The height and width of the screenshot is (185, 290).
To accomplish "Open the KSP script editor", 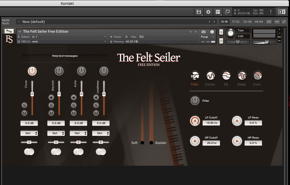I will (x=269, y=22).
